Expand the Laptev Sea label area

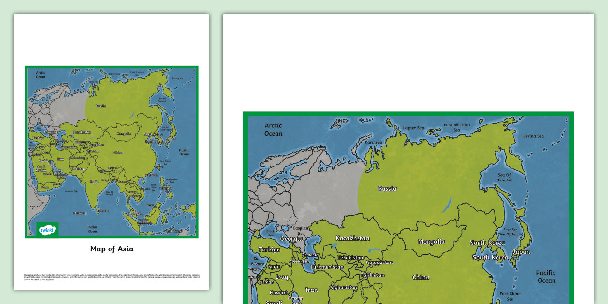414,128
